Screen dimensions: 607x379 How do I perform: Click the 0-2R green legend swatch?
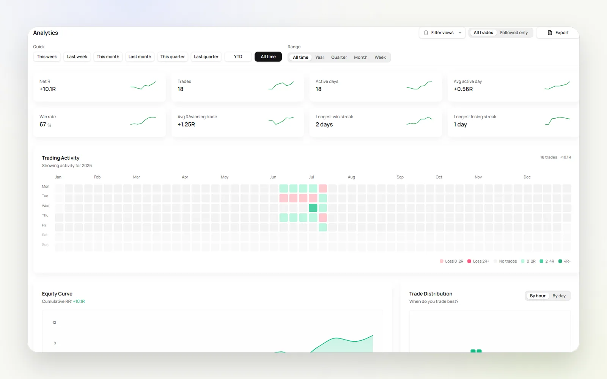click(523, 261)
